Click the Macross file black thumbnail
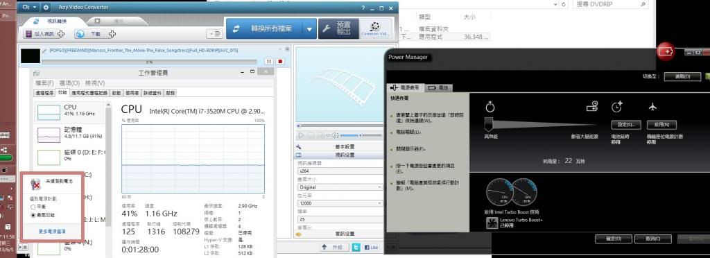The width and height of the screenshot is (710, 258). coord(31,56)
